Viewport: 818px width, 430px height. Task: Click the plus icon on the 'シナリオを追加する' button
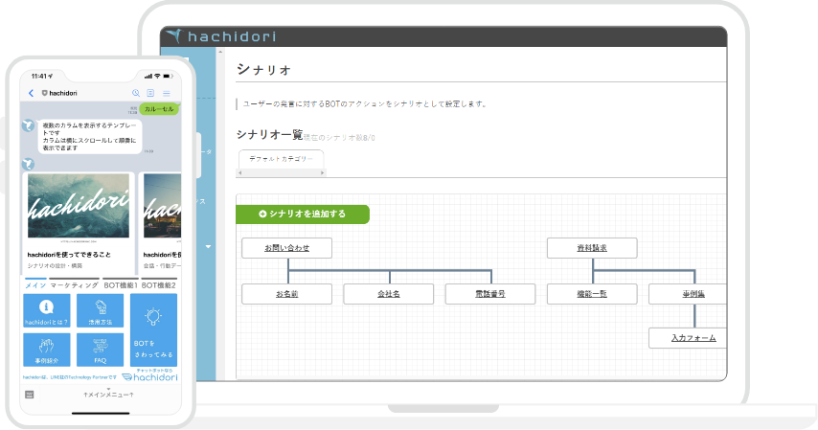tap(262, 214)
